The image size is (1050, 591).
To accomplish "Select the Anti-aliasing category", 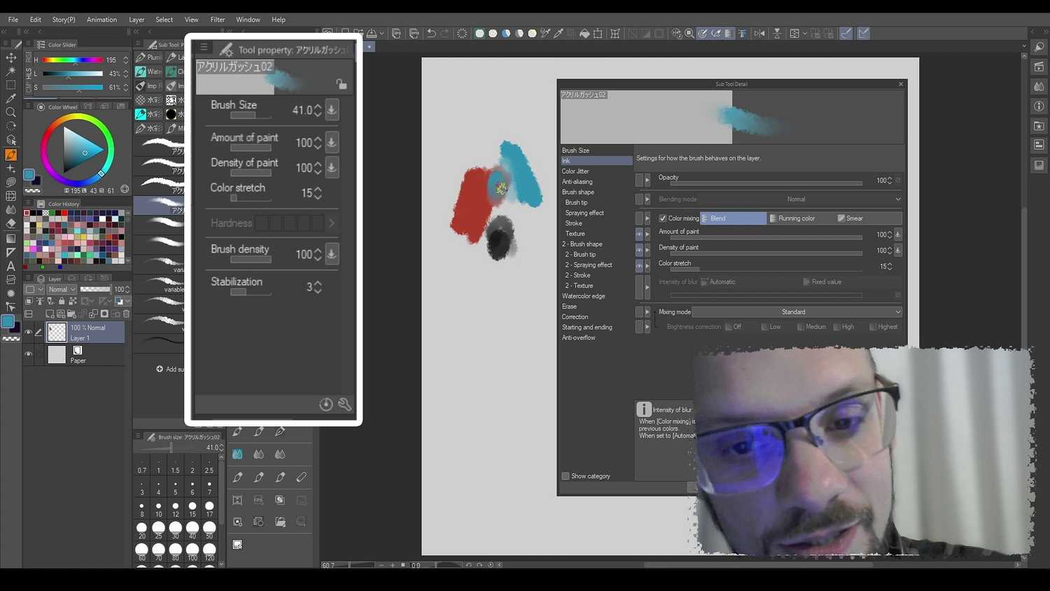I will (577, 182).
